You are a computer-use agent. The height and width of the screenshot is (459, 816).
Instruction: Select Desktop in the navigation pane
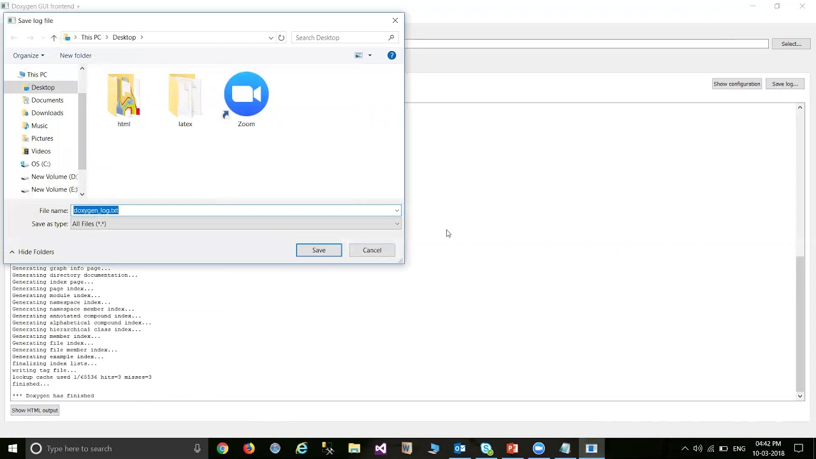click(x=43, y=87)
